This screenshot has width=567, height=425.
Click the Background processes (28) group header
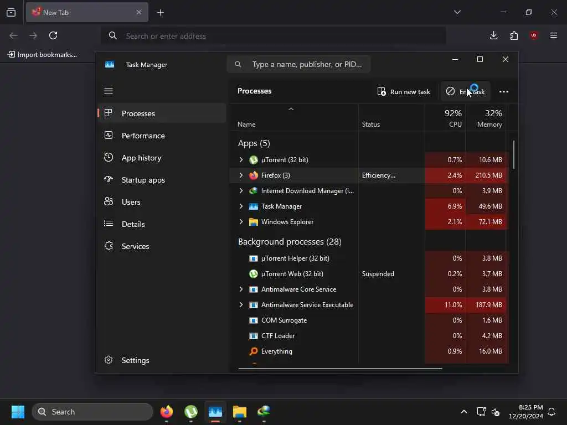[x=290, y=241]
